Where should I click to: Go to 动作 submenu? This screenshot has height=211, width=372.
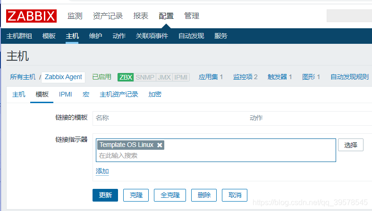[x=119, y=36]
